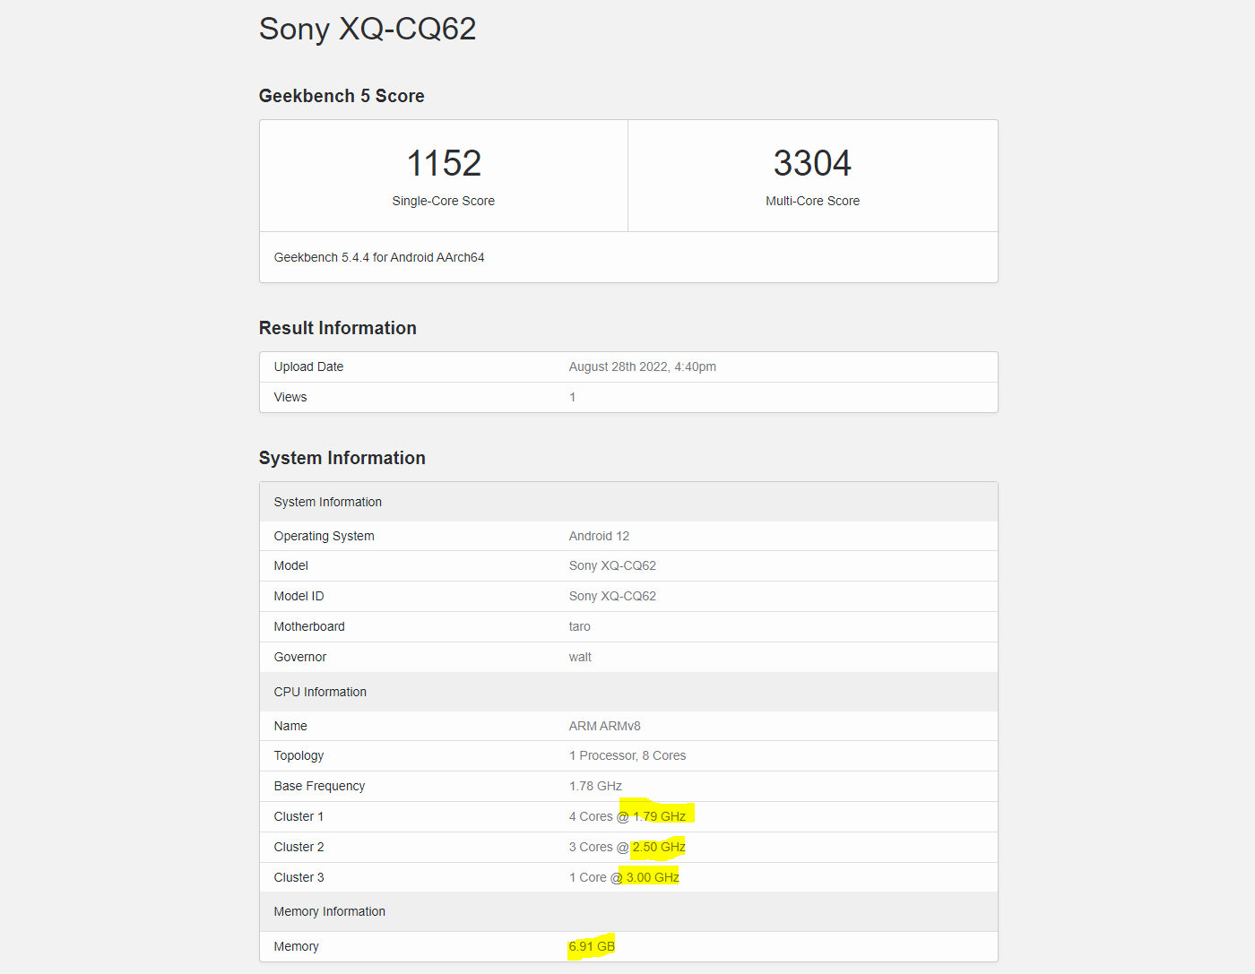Click the highlighted Cluster 2 frequency 2.50 GHz
Viewport: 1255px width, 974px height.
(x=659, y=847)
